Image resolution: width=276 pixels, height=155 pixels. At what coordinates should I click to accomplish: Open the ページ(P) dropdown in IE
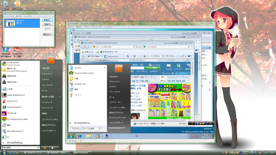tap(155, 56)
